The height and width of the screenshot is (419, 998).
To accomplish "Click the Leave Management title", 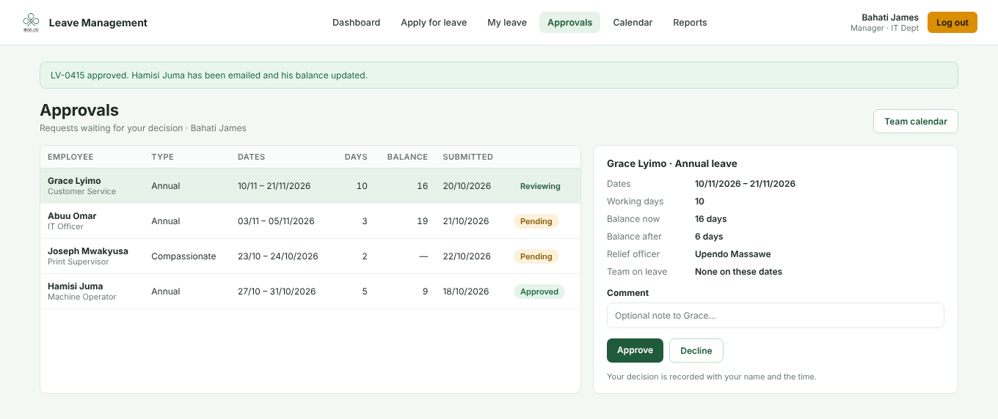I will pos(98,23).
